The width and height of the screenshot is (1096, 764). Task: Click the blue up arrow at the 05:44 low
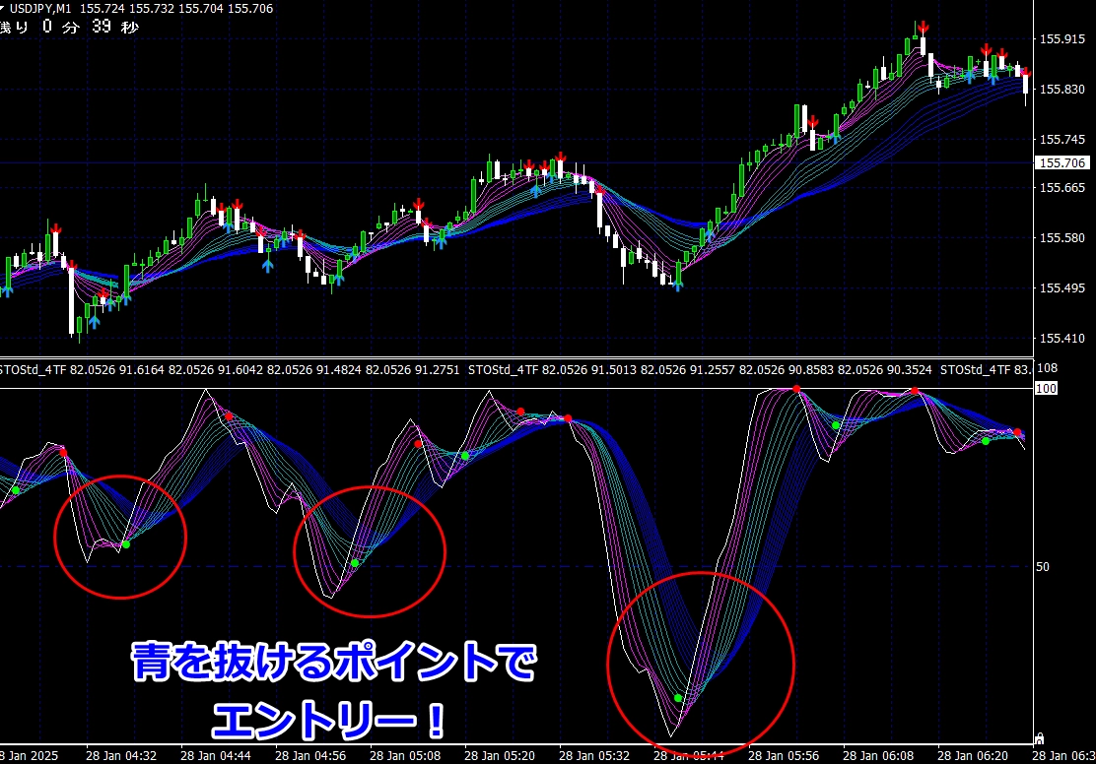(x=678, y=286)
